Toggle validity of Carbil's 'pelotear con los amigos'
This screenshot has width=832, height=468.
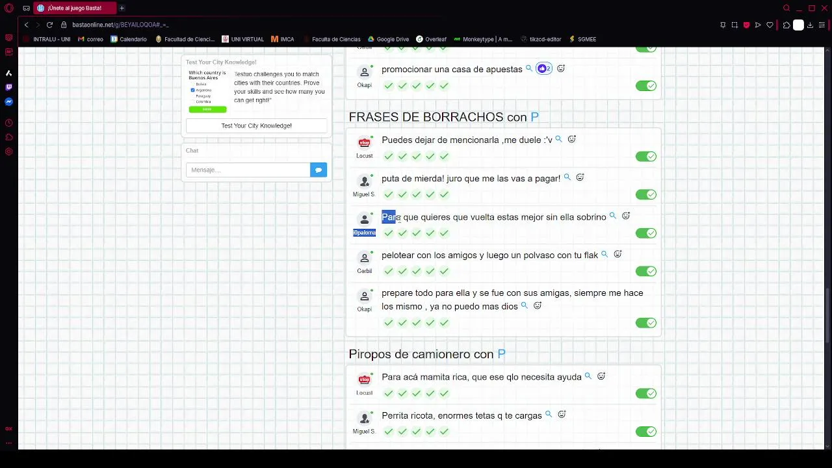(646, 271)
